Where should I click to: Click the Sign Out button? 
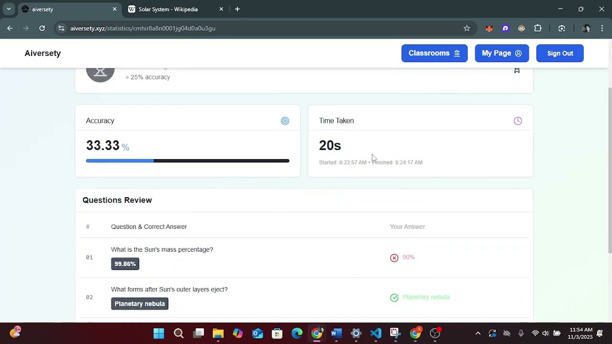[560, 53]
